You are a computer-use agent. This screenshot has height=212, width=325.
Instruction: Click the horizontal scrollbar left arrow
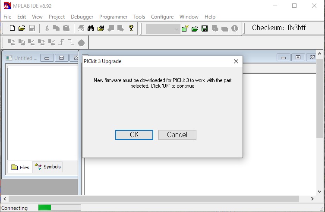pyautogui.click(x=5, y=199)
